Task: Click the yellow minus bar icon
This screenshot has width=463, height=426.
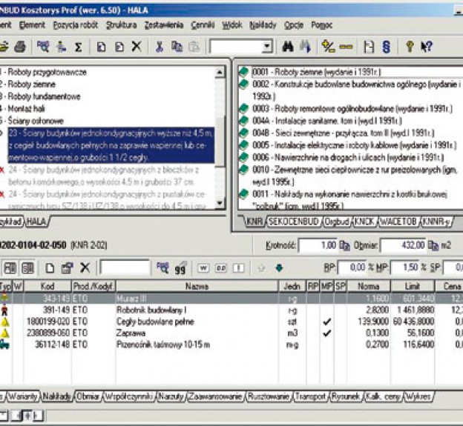Action: click(346, 47)
